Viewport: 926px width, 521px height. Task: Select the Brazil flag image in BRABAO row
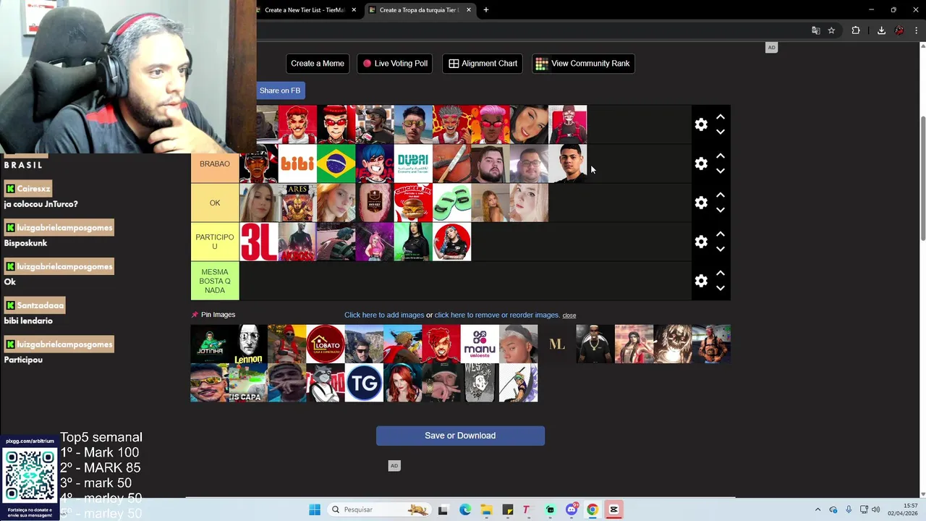[336, 164]
